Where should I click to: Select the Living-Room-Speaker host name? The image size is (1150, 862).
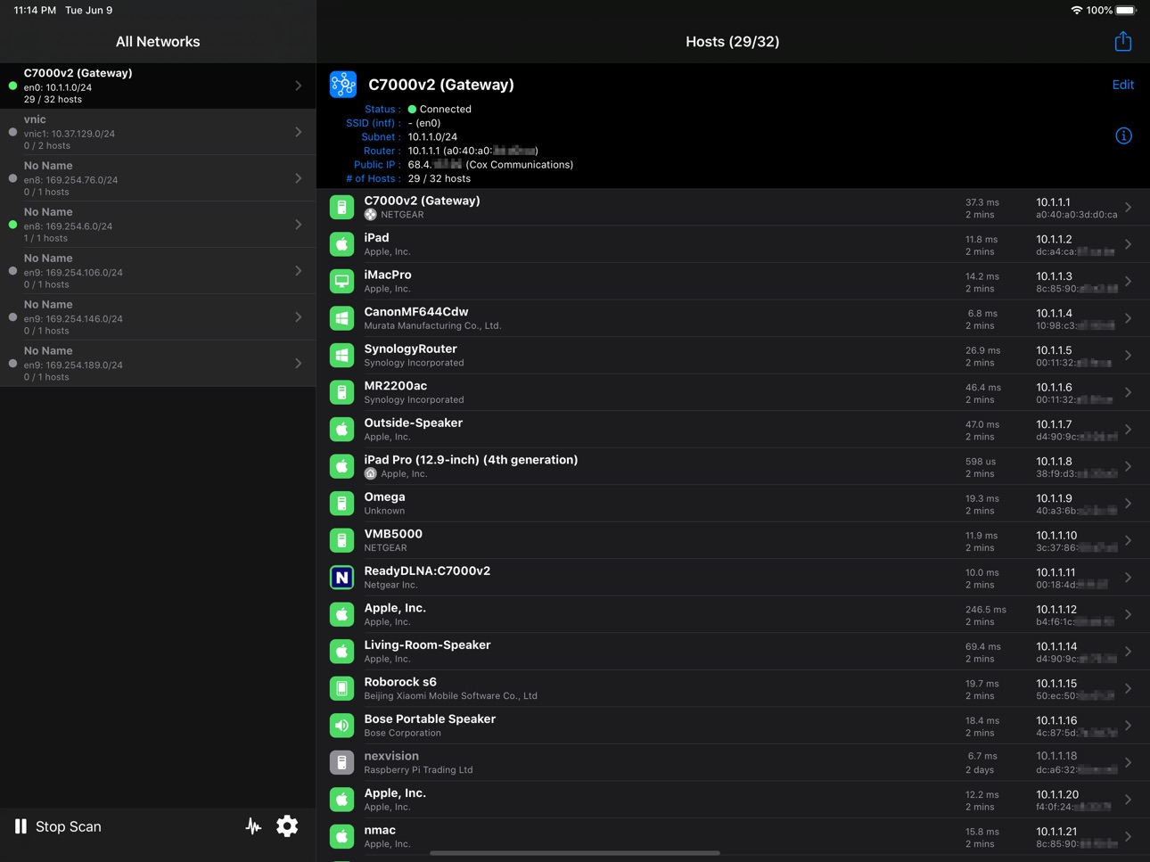(427, 644)
